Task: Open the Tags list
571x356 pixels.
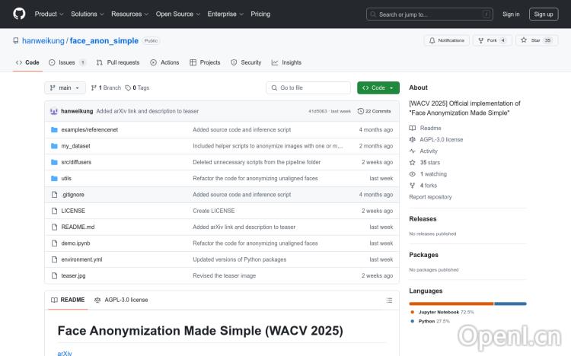Action: click(x=138, y=87)
